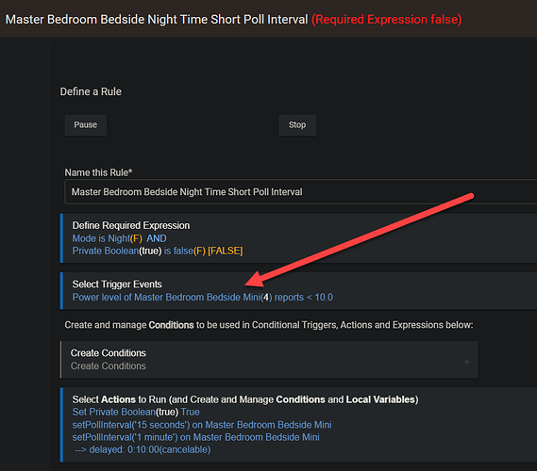Open the Private Boolean is false expression
The image size is (537, 471).
[x=139, y=252]
